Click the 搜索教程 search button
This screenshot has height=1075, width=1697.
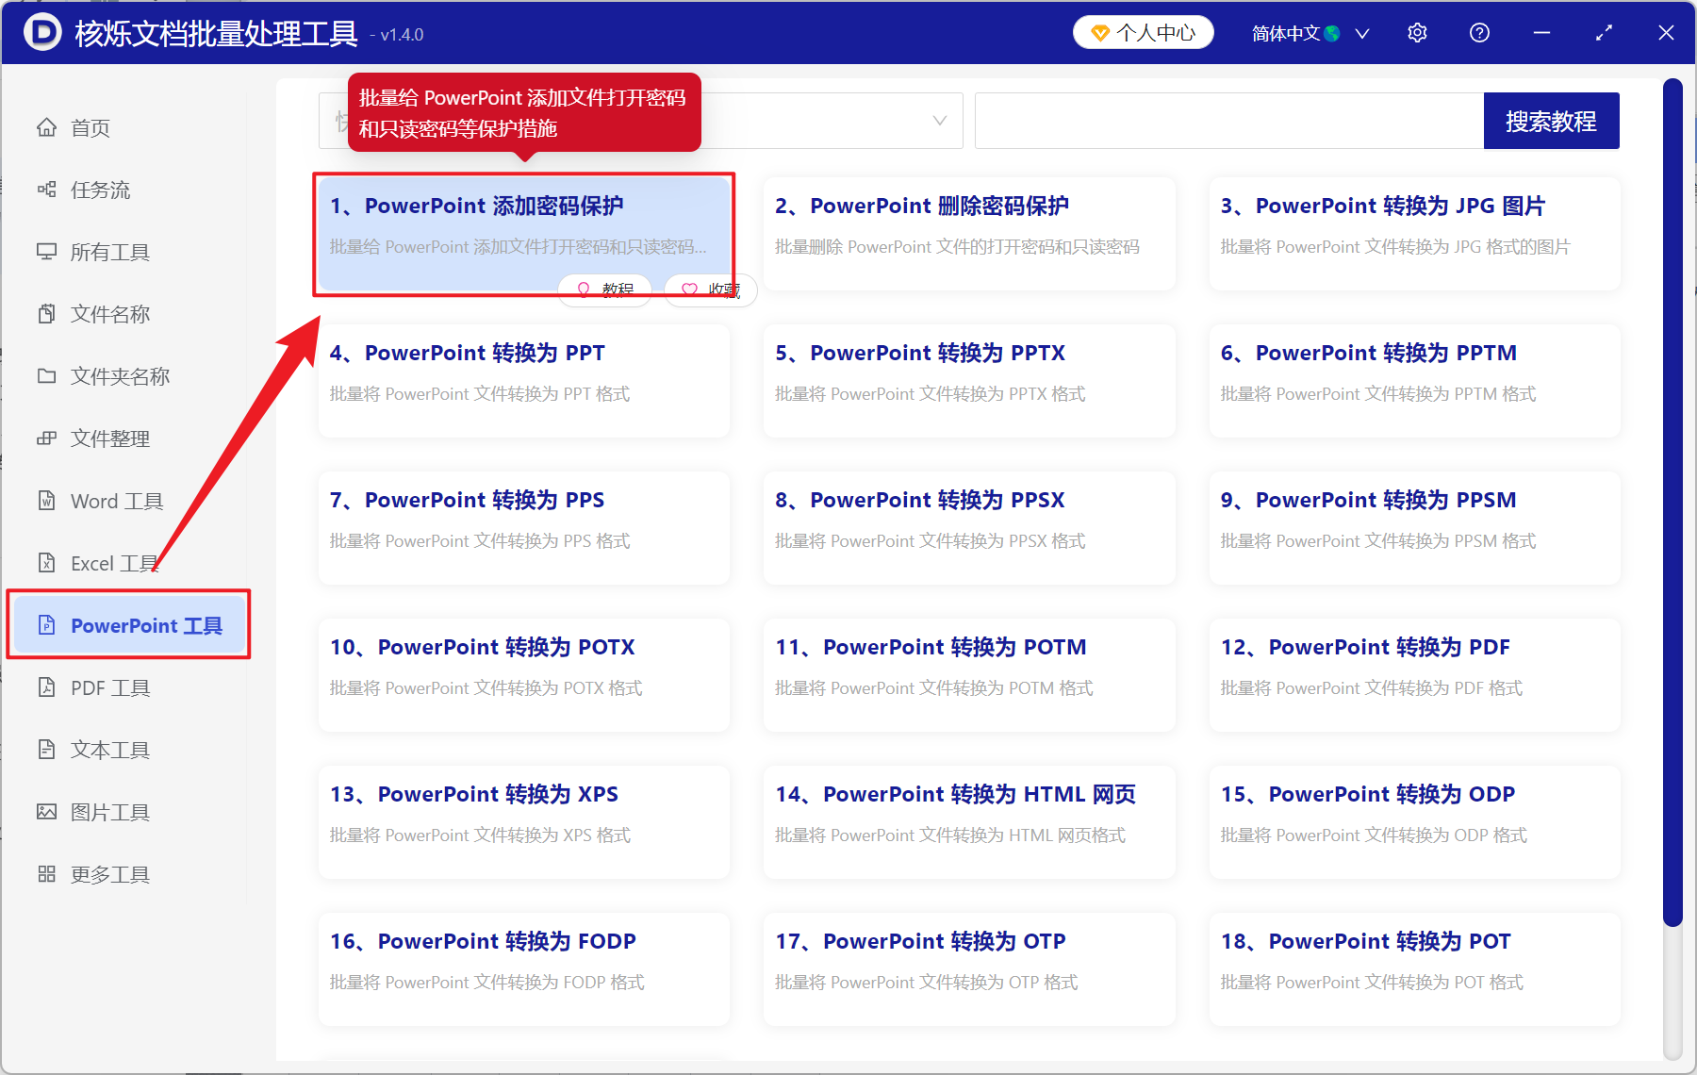click(x=1552, y=121)
